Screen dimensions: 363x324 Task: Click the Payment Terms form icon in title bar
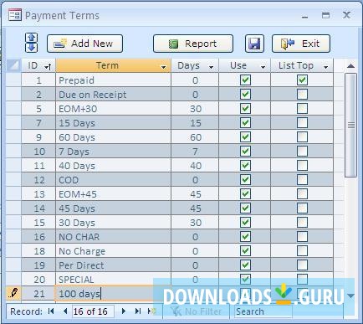coord(15,15)
